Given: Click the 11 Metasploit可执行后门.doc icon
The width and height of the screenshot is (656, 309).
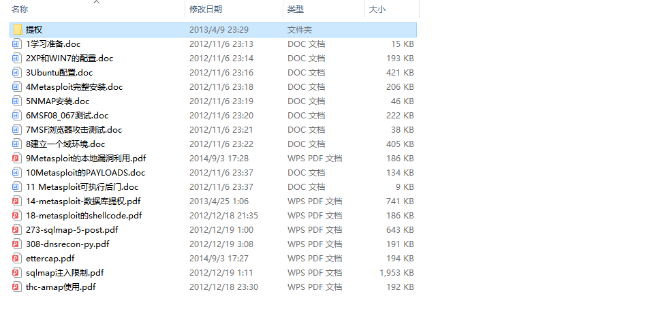Looking at the screenshot, I should (16, 187).
